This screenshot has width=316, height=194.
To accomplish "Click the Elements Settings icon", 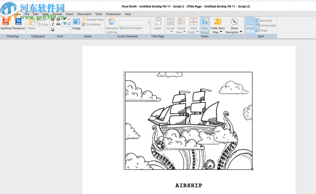I will pyautogui.click(x=112, y=22).
